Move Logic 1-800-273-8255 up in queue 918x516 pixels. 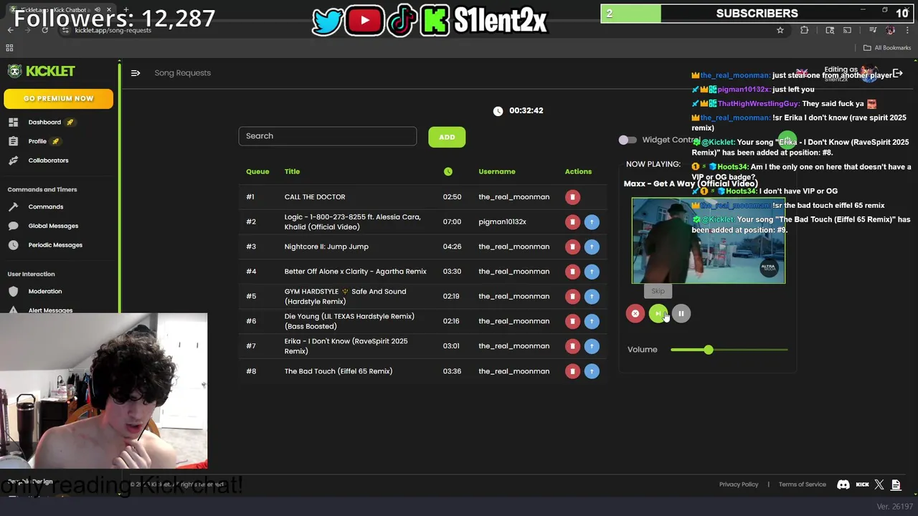pyautogui.click(x=592, y=222)
